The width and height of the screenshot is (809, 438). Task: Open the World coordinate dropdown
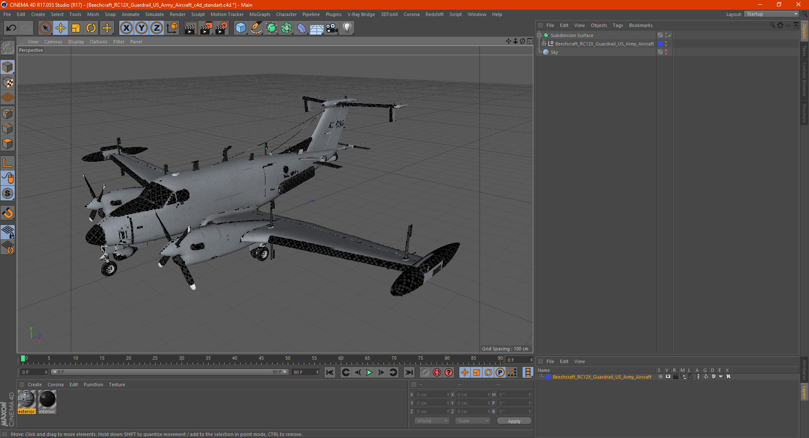pos(432,421)
